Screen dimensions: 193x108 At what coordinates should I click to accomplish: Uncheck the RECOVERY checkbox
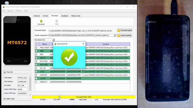[x=36, y=65]
